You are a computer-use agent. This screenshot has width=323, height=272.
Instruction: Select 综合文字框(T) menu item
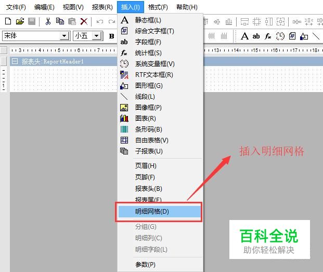point(160,31)
